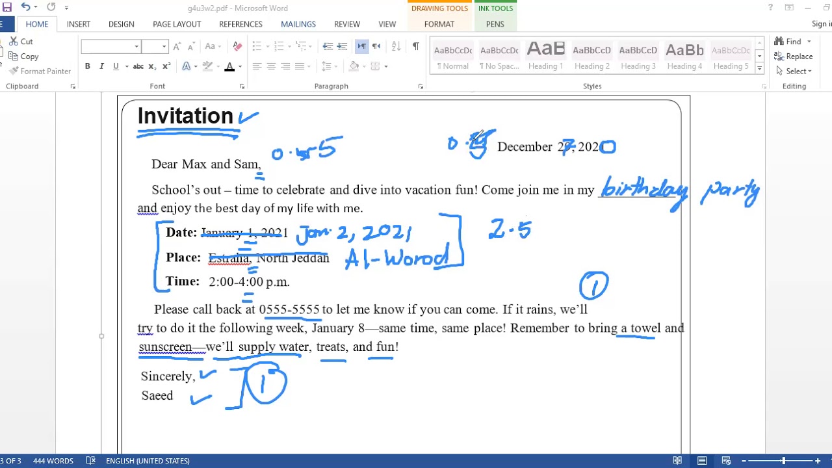The width and height of the screenshot is (832, 468).
Task: Copy the selection to clipboard
Action: click(23, 57)
